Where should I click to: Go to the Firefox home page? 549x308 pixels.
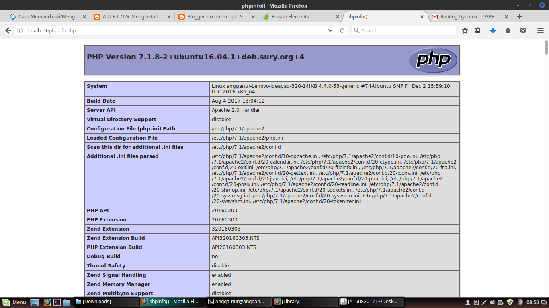tap(508, 30)
